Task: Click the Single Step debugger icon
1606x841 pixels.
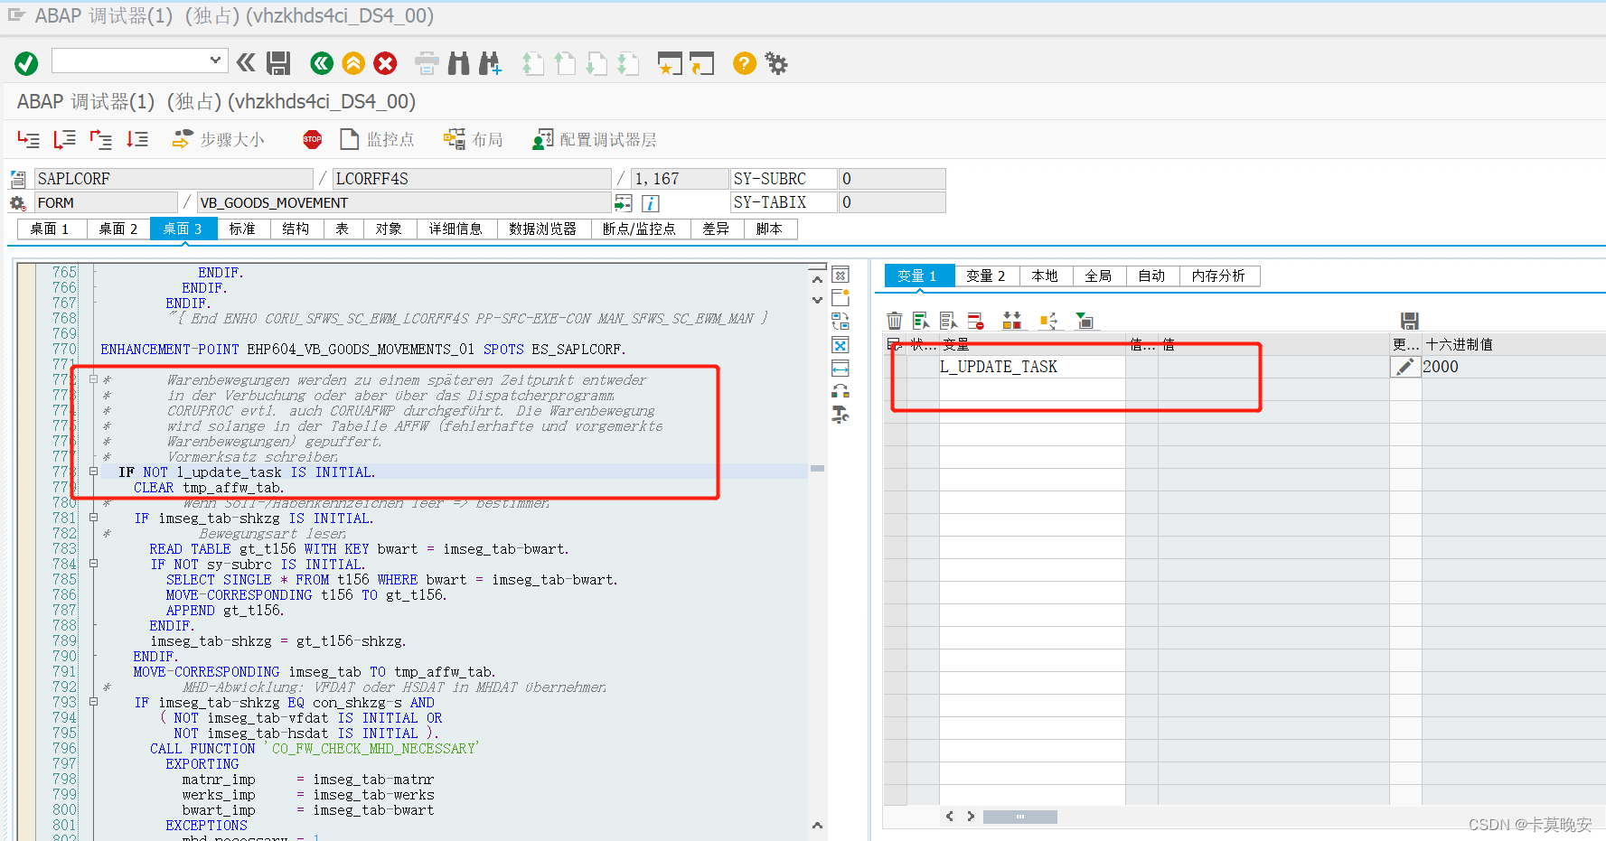Action: 29,139
